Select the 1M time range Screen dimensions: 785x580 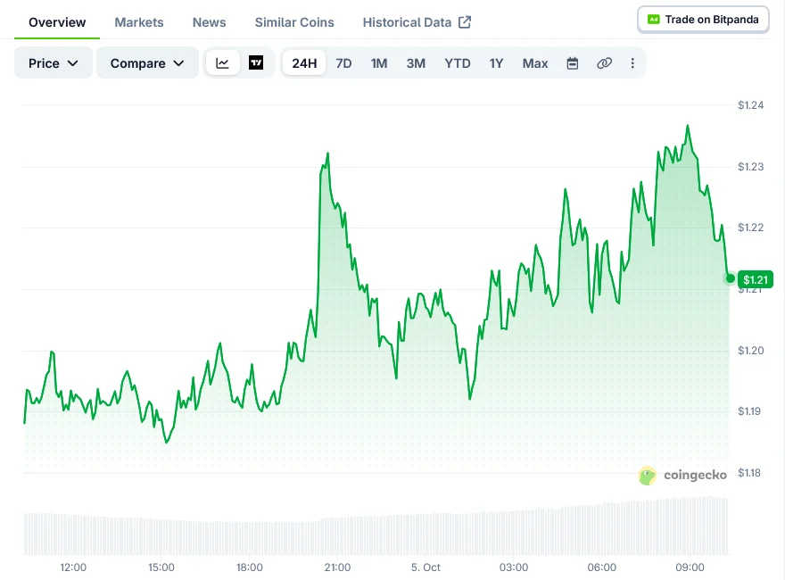click(x=379, y=63)
